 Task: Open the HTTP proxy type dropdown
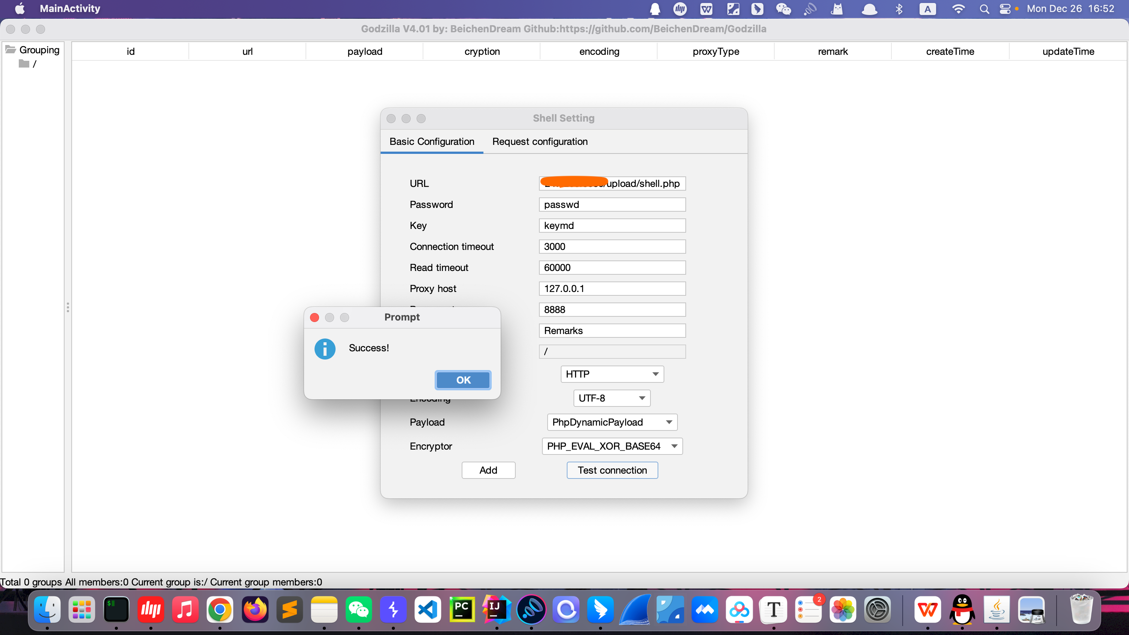click(x=612, y=374)
